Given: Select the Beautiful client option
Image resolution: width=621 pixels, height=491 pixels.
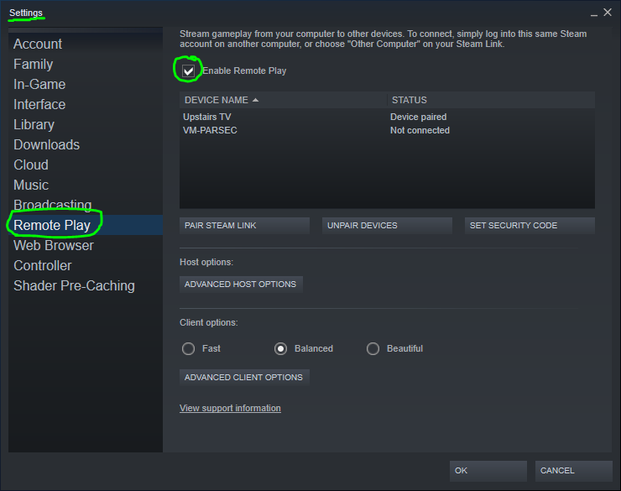Looking at the screenshot, I should tap(373, 349).
